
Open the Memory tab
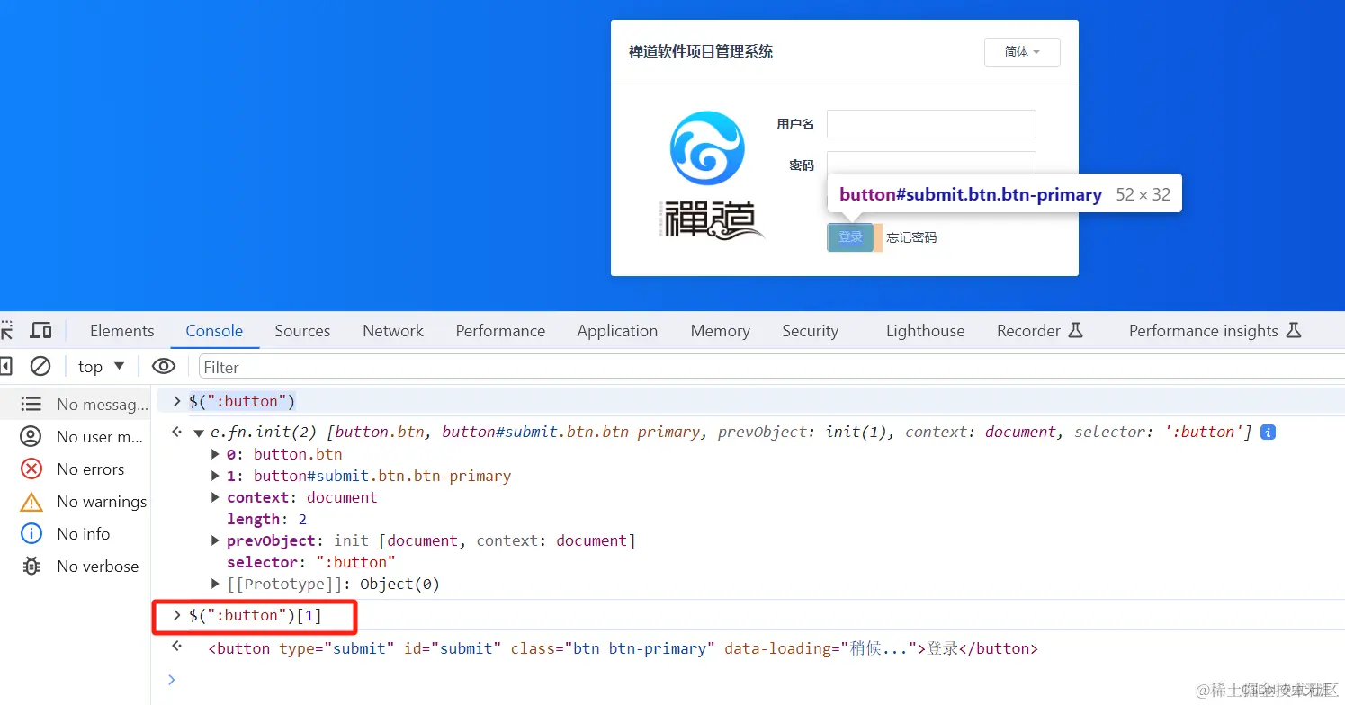click(720, 331)
